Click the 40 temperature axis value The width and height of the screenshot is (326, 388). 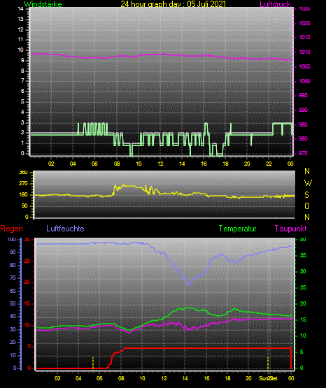(x=303, y=239)
